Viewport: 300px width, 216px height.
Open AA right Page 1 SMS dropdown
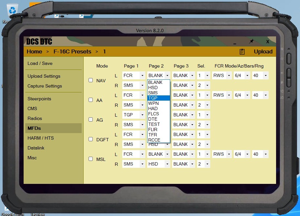pyautogui.click(x=133, y=105)
